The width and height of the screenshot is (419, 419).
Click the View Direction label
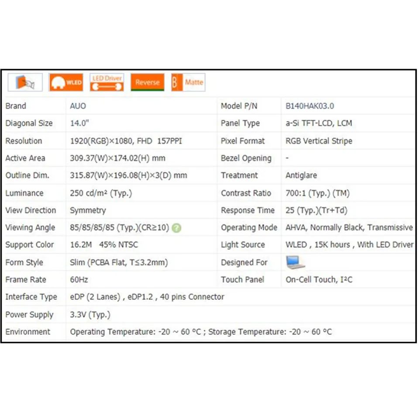(31, 210)
